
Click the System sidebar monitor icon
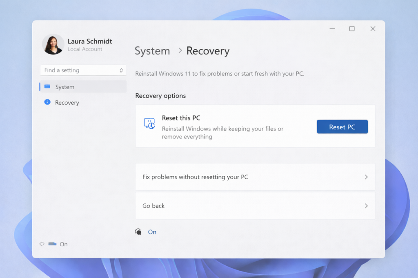pyautogui.click(x=47, y=86)
